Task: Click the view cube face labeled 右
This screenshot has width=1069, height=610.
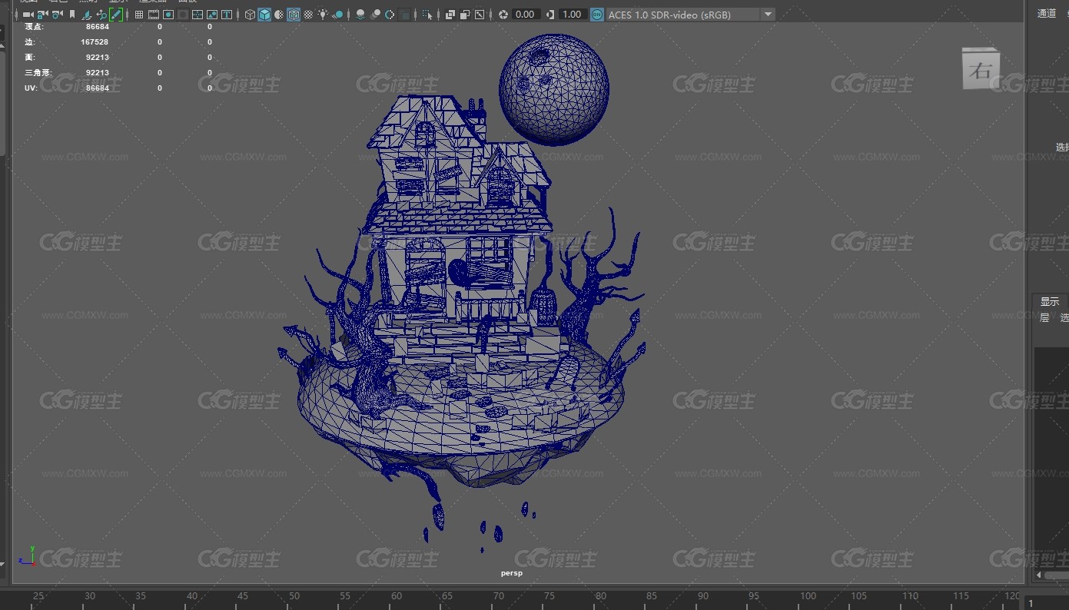Action: pyautogui.click(x=981, y=71)
